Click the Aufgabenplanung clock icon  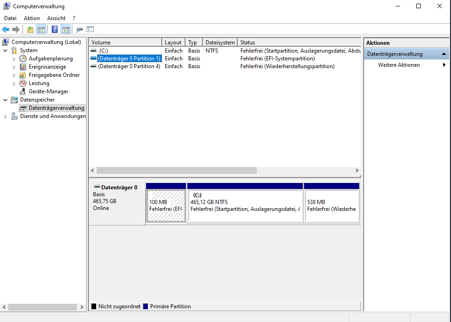tap(23, 59)
